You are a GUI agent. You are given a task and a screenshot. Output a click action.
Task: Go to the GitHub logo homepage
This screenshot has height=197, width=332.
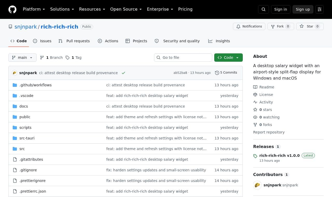pos(12,9)
